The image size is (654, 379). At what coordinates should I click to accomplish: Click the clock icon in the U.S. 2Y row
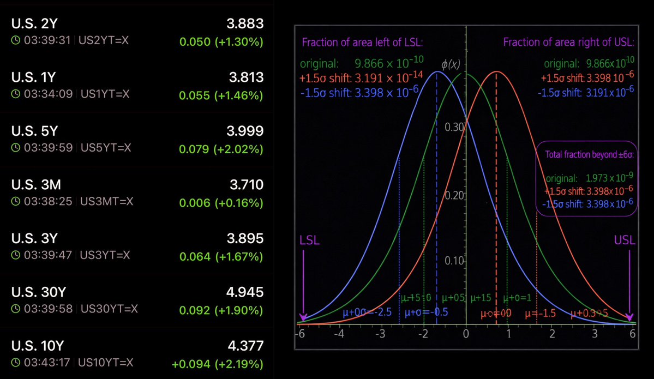(15, 40)
